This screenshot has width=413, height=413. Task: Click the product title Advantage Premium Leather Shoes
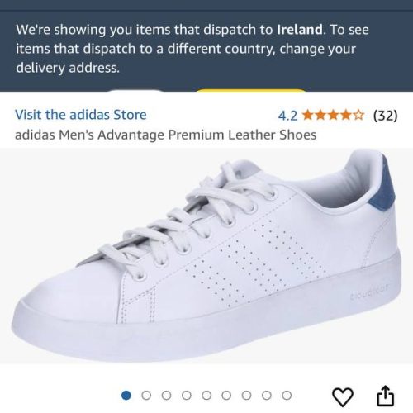(x=165, y=135)
